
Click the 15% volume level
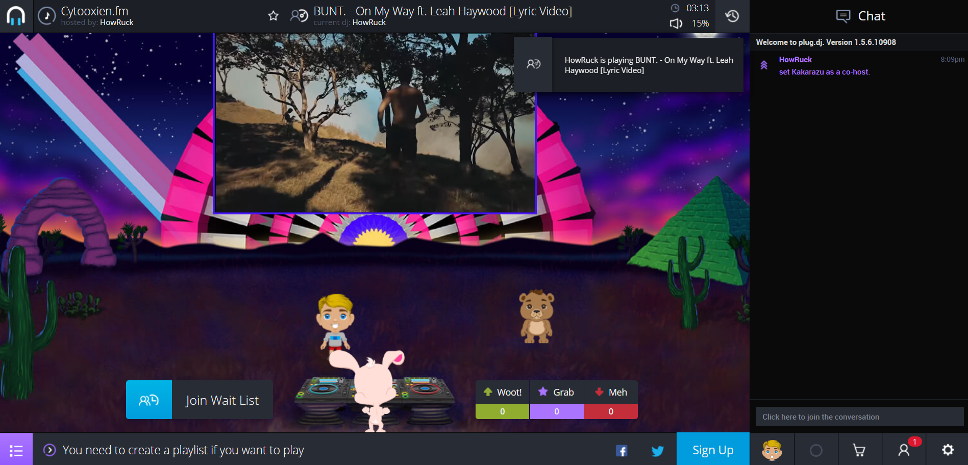(700, 23)
